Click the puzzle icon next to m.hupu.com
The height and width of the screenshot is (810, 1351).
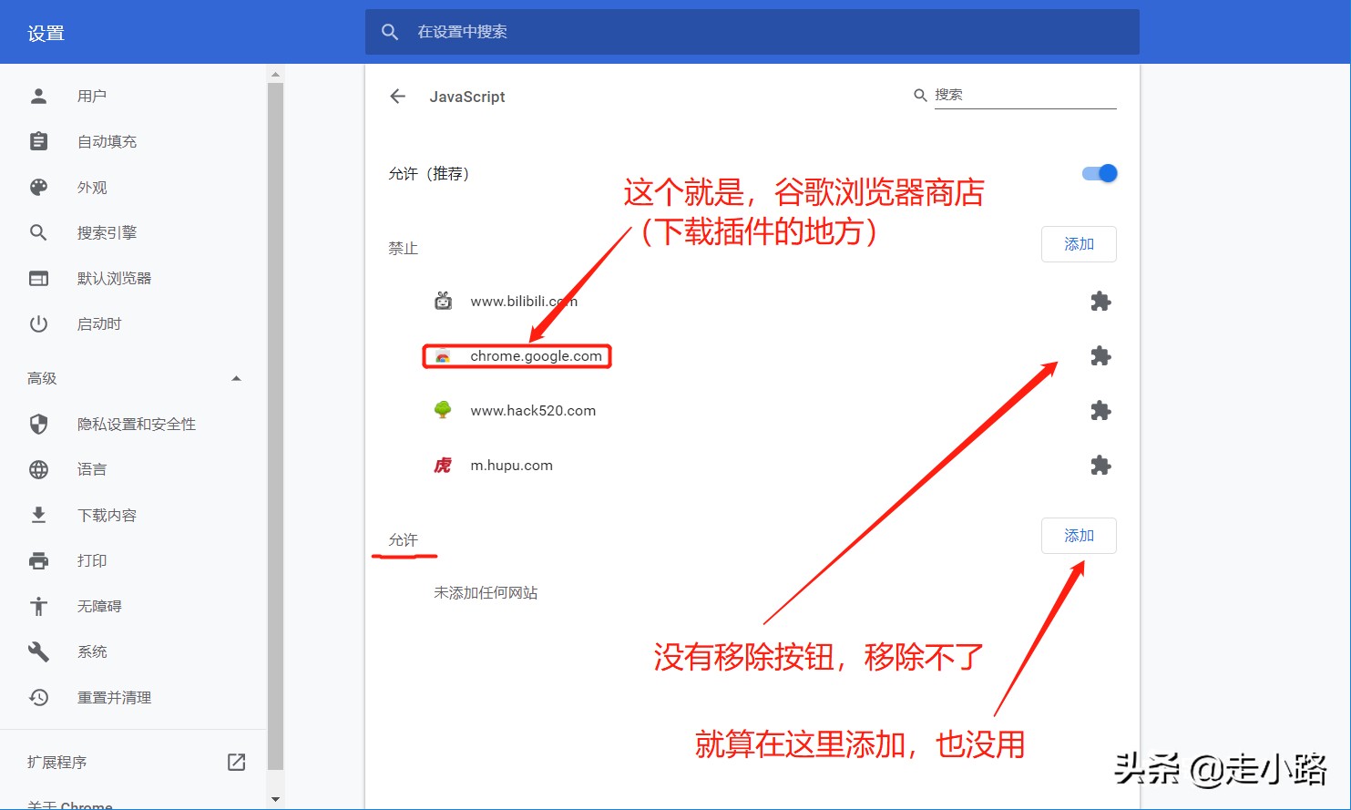(1100, 466)
